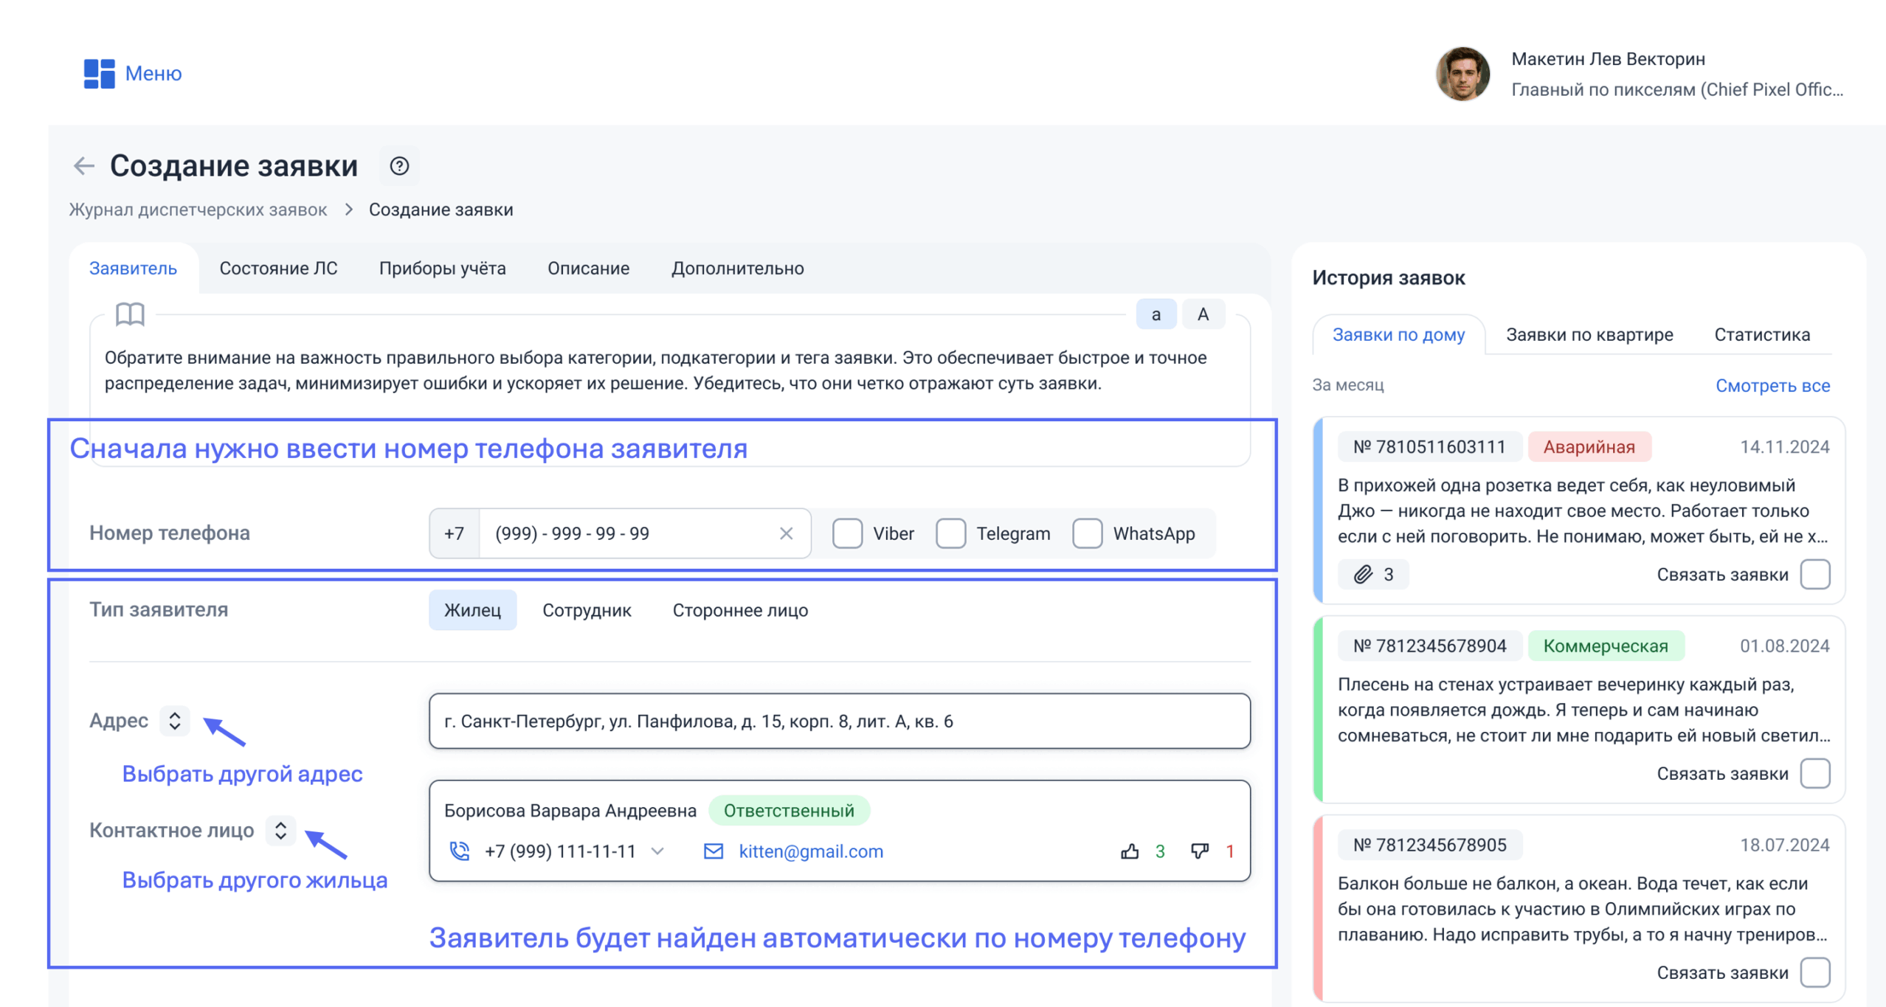Open the Контактное лицо selector arrows

tap(280, 831)
